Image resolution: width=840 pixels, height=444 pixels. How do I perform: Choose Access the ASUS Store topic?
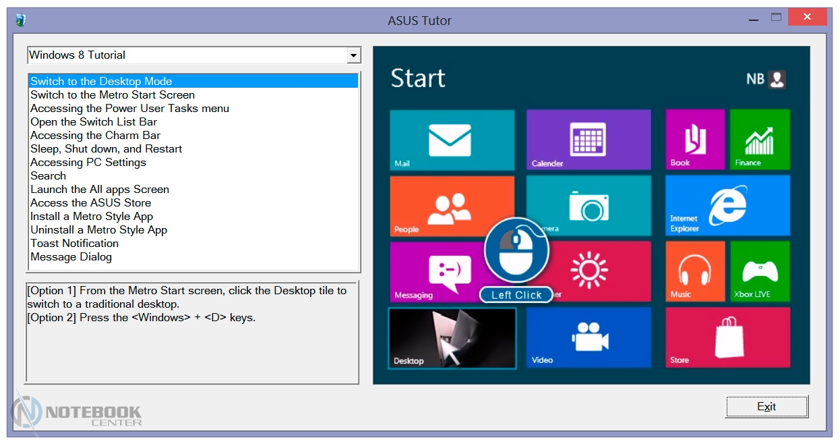coord(90,202)
